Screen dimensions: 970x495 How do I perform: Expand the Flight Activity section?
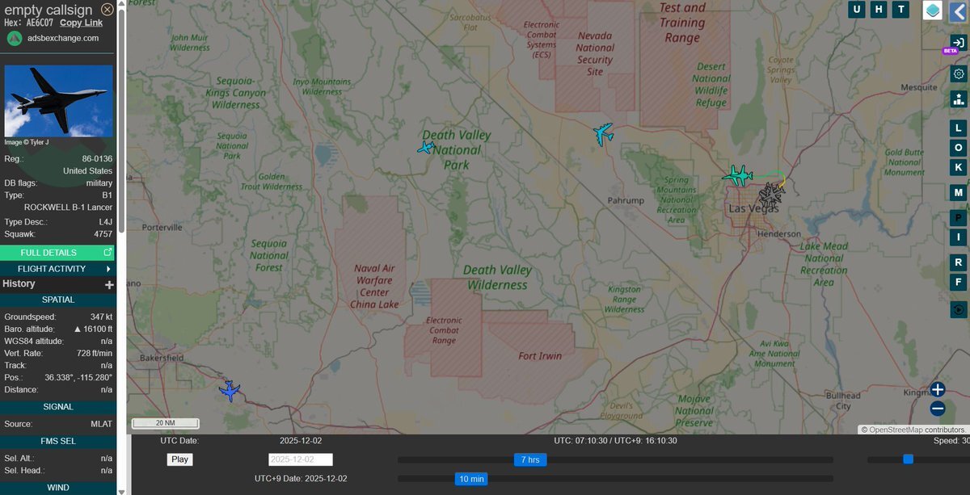[x=58, y=269]
